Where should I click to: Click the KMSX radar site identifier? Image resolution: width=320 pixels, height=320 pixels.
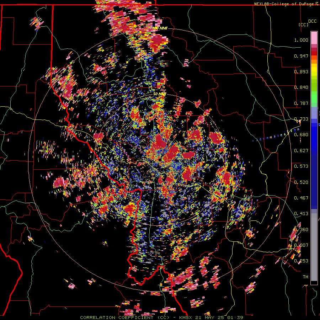pos(186,318)
